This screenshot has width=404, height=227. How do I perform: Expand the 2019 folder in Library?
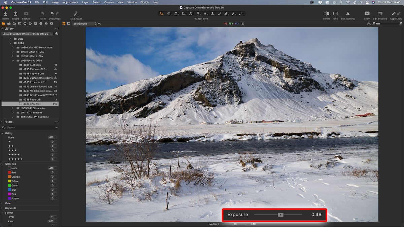click(10, 39)
